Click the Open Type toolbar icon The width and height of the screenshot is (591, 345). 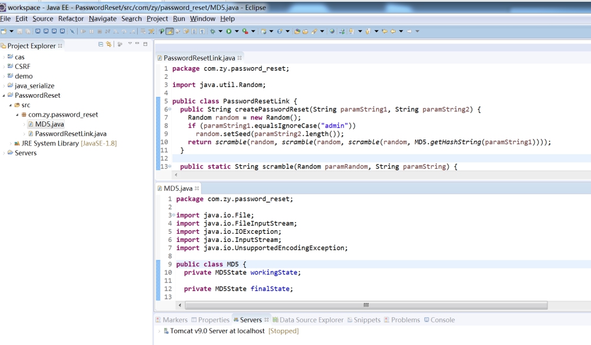(x=297, y=31)
